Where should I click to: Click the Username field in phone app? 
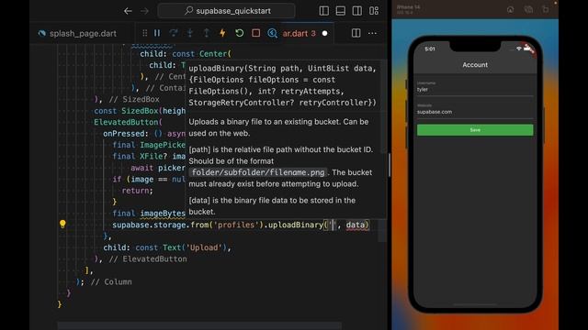(x=475, y=88)
